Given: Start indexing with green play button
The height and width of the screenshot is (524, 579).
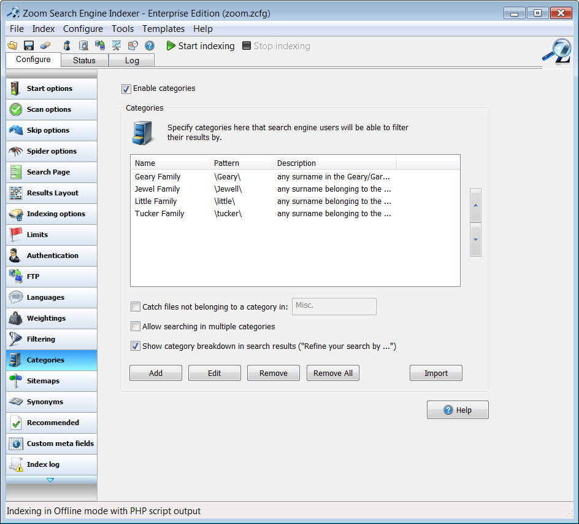Looking at the screenshot, I should tap(201, 46).
